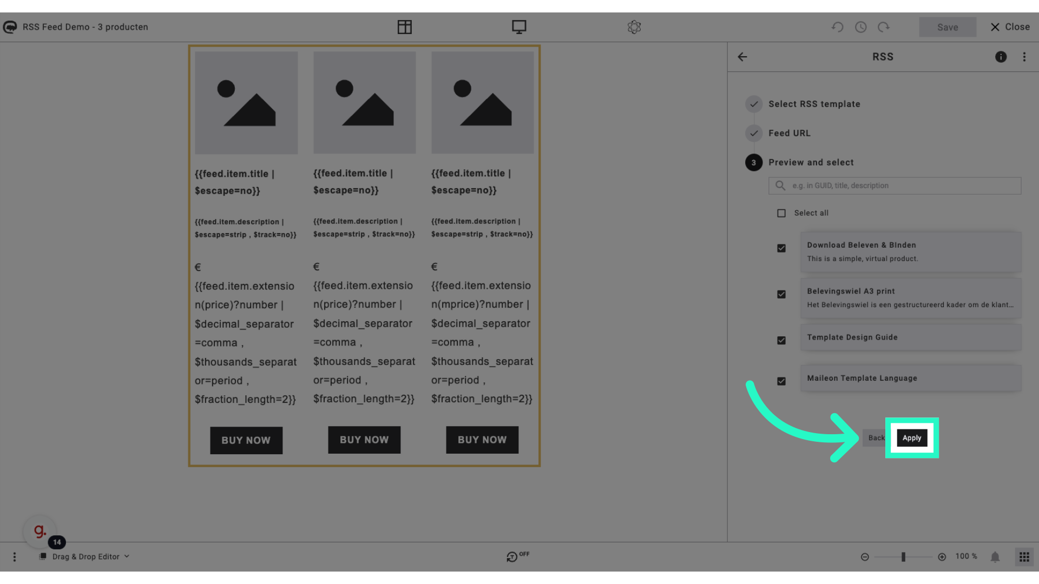The width and height of the screenshot is (1039, 584).
Task: Select the Maileon Template Language card
Action: (911, 378)
